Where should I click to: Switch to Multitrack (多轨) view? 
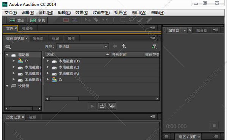point(38,20)
